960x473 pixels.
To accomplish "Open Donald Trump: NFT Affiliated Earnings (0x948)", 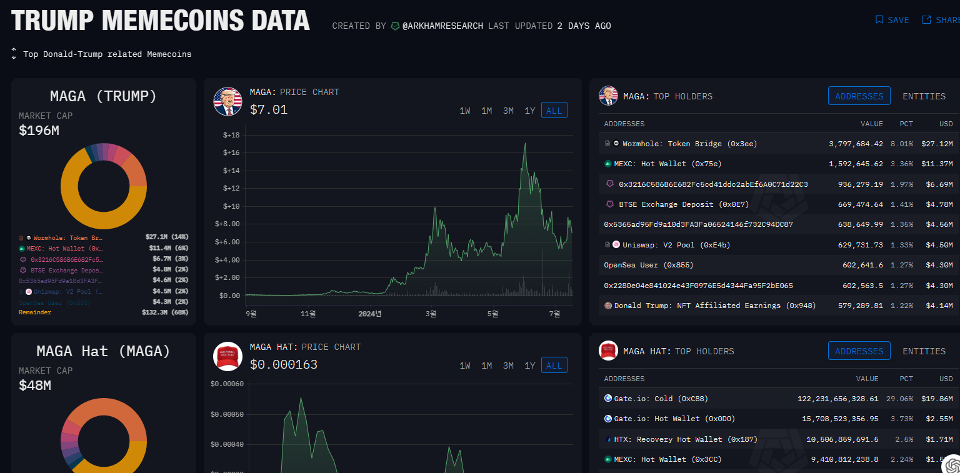I will [715, 306].
